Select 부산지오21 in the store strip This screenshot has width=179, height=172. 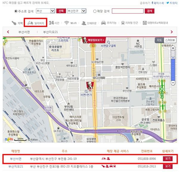pyautogui.click(x=50, y=32)
